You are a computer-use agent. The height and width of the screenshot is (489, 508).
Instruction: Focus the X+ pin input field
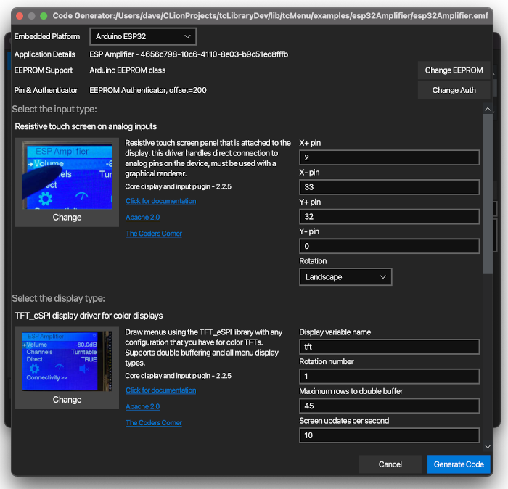click(x=389, y=157)
